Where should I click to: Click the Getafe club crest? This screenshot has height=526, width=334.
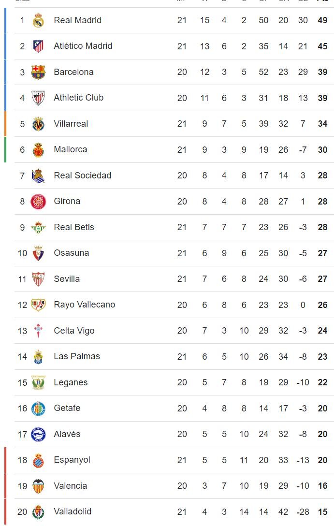coord(38,409)
